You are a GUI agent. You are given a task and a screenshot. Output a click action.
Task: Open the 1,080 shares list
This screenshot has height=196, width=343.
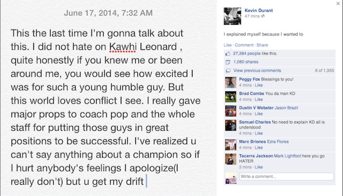pyautogui.click(x=246, y=62)
